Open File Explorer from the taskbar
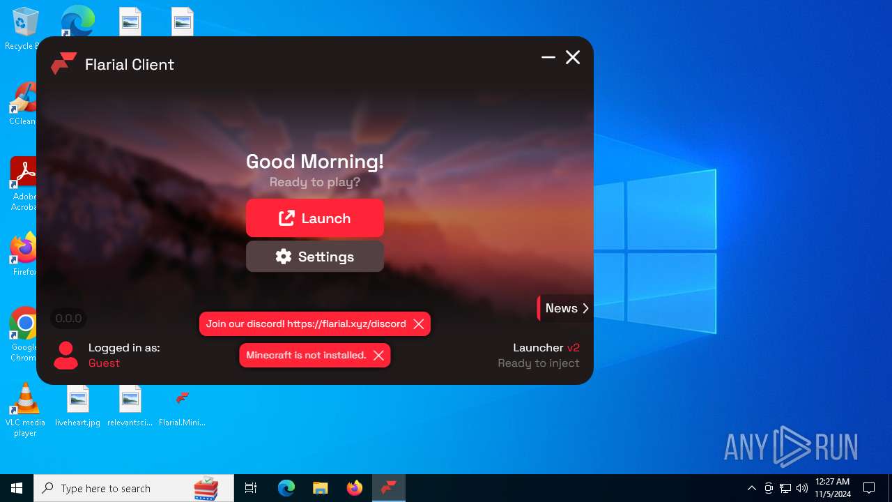The height and width of the screenshot is (502, 892). [x=320, y=488]
